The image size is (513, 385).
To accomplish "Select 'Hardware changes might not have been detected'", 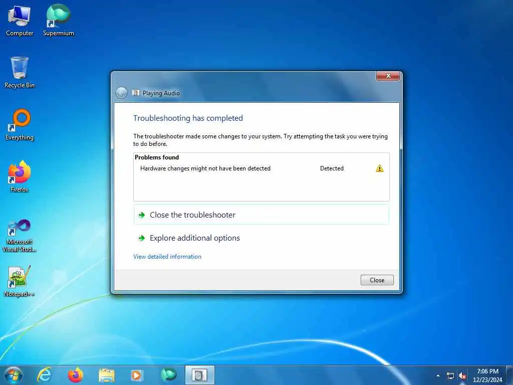I will coord(205,168).
